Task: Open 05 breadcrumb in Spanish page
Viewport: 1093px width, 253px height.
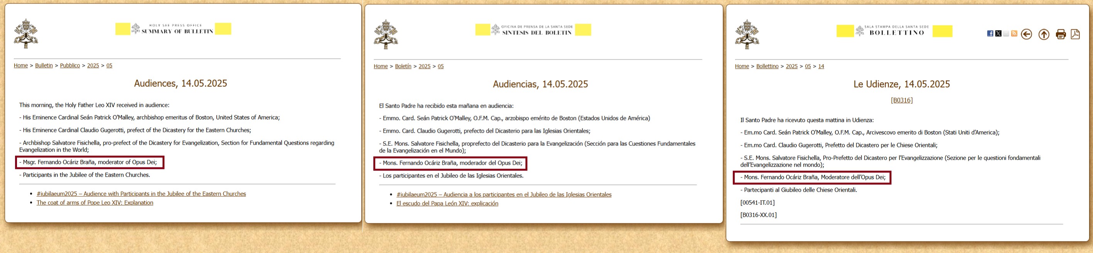Action: tap(441, 66)
